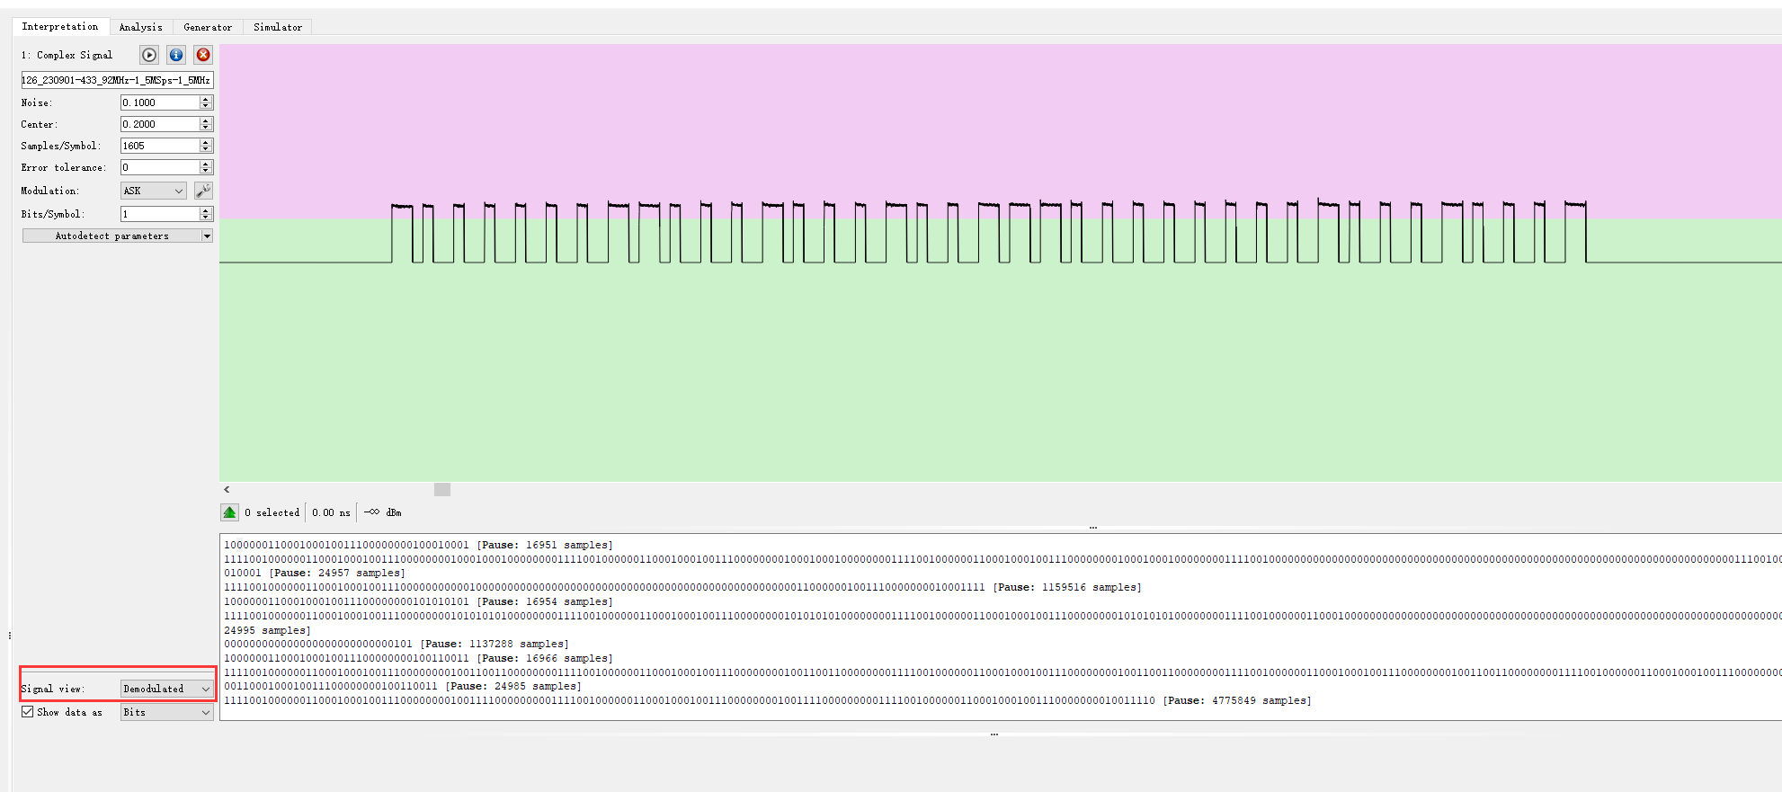1782x792 pixels.
Task: Click the '-∞ dBm' power readout
Action: pos(383,512)
